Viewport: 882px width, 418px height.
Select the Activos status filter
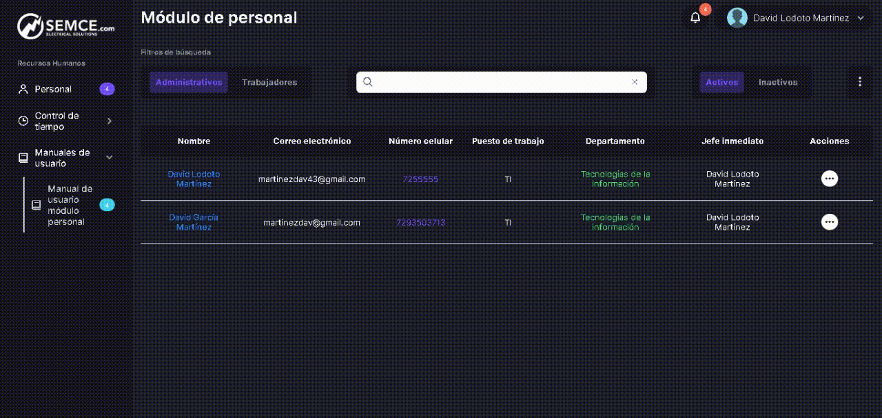pyautogui.click(x=722, y=82)
